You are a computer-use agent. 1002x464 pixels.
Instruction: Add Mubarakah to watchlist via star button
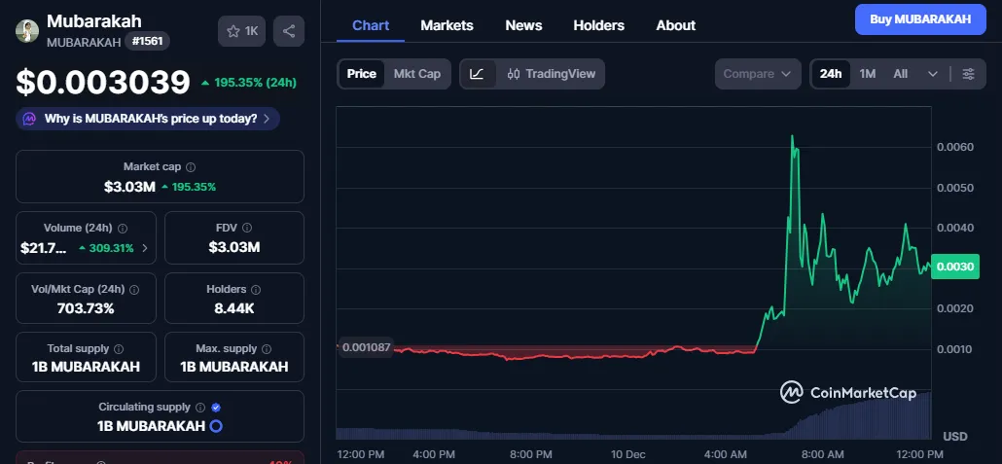pos(242,31)
